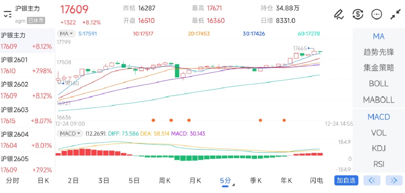Select contract 沪银2602
The image size is (405, 193).
pyautogui.click(x=27, y=90)
